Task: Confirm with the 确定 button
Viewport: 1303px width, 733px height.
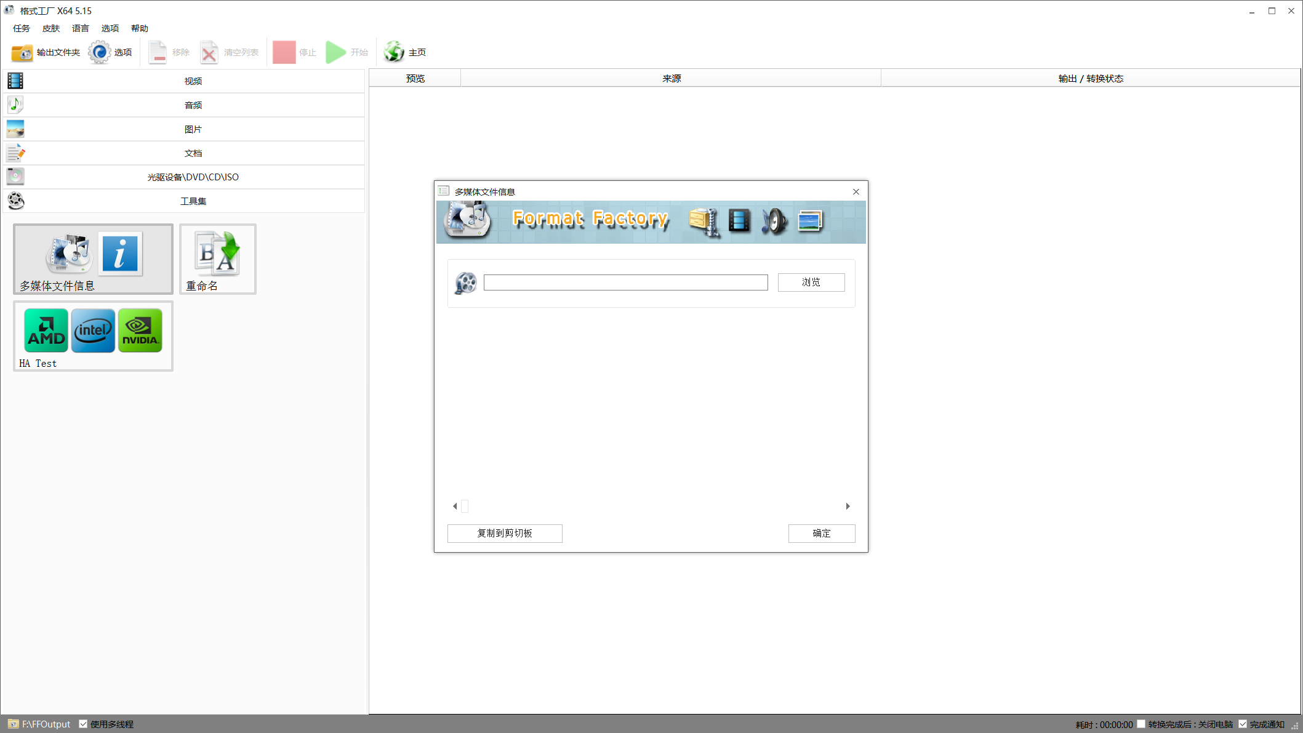Action: tap(822, 534)
